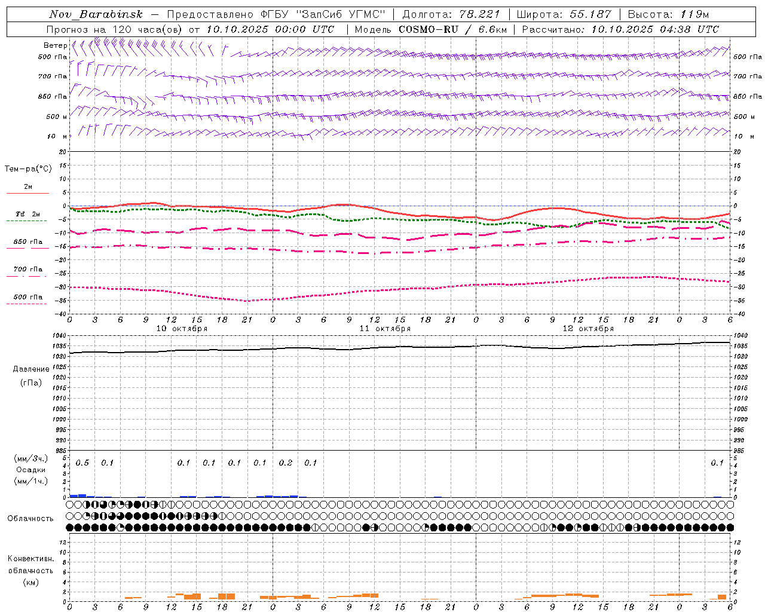
Task: Click the Облачность cloudiness row label
Action: 30,518
